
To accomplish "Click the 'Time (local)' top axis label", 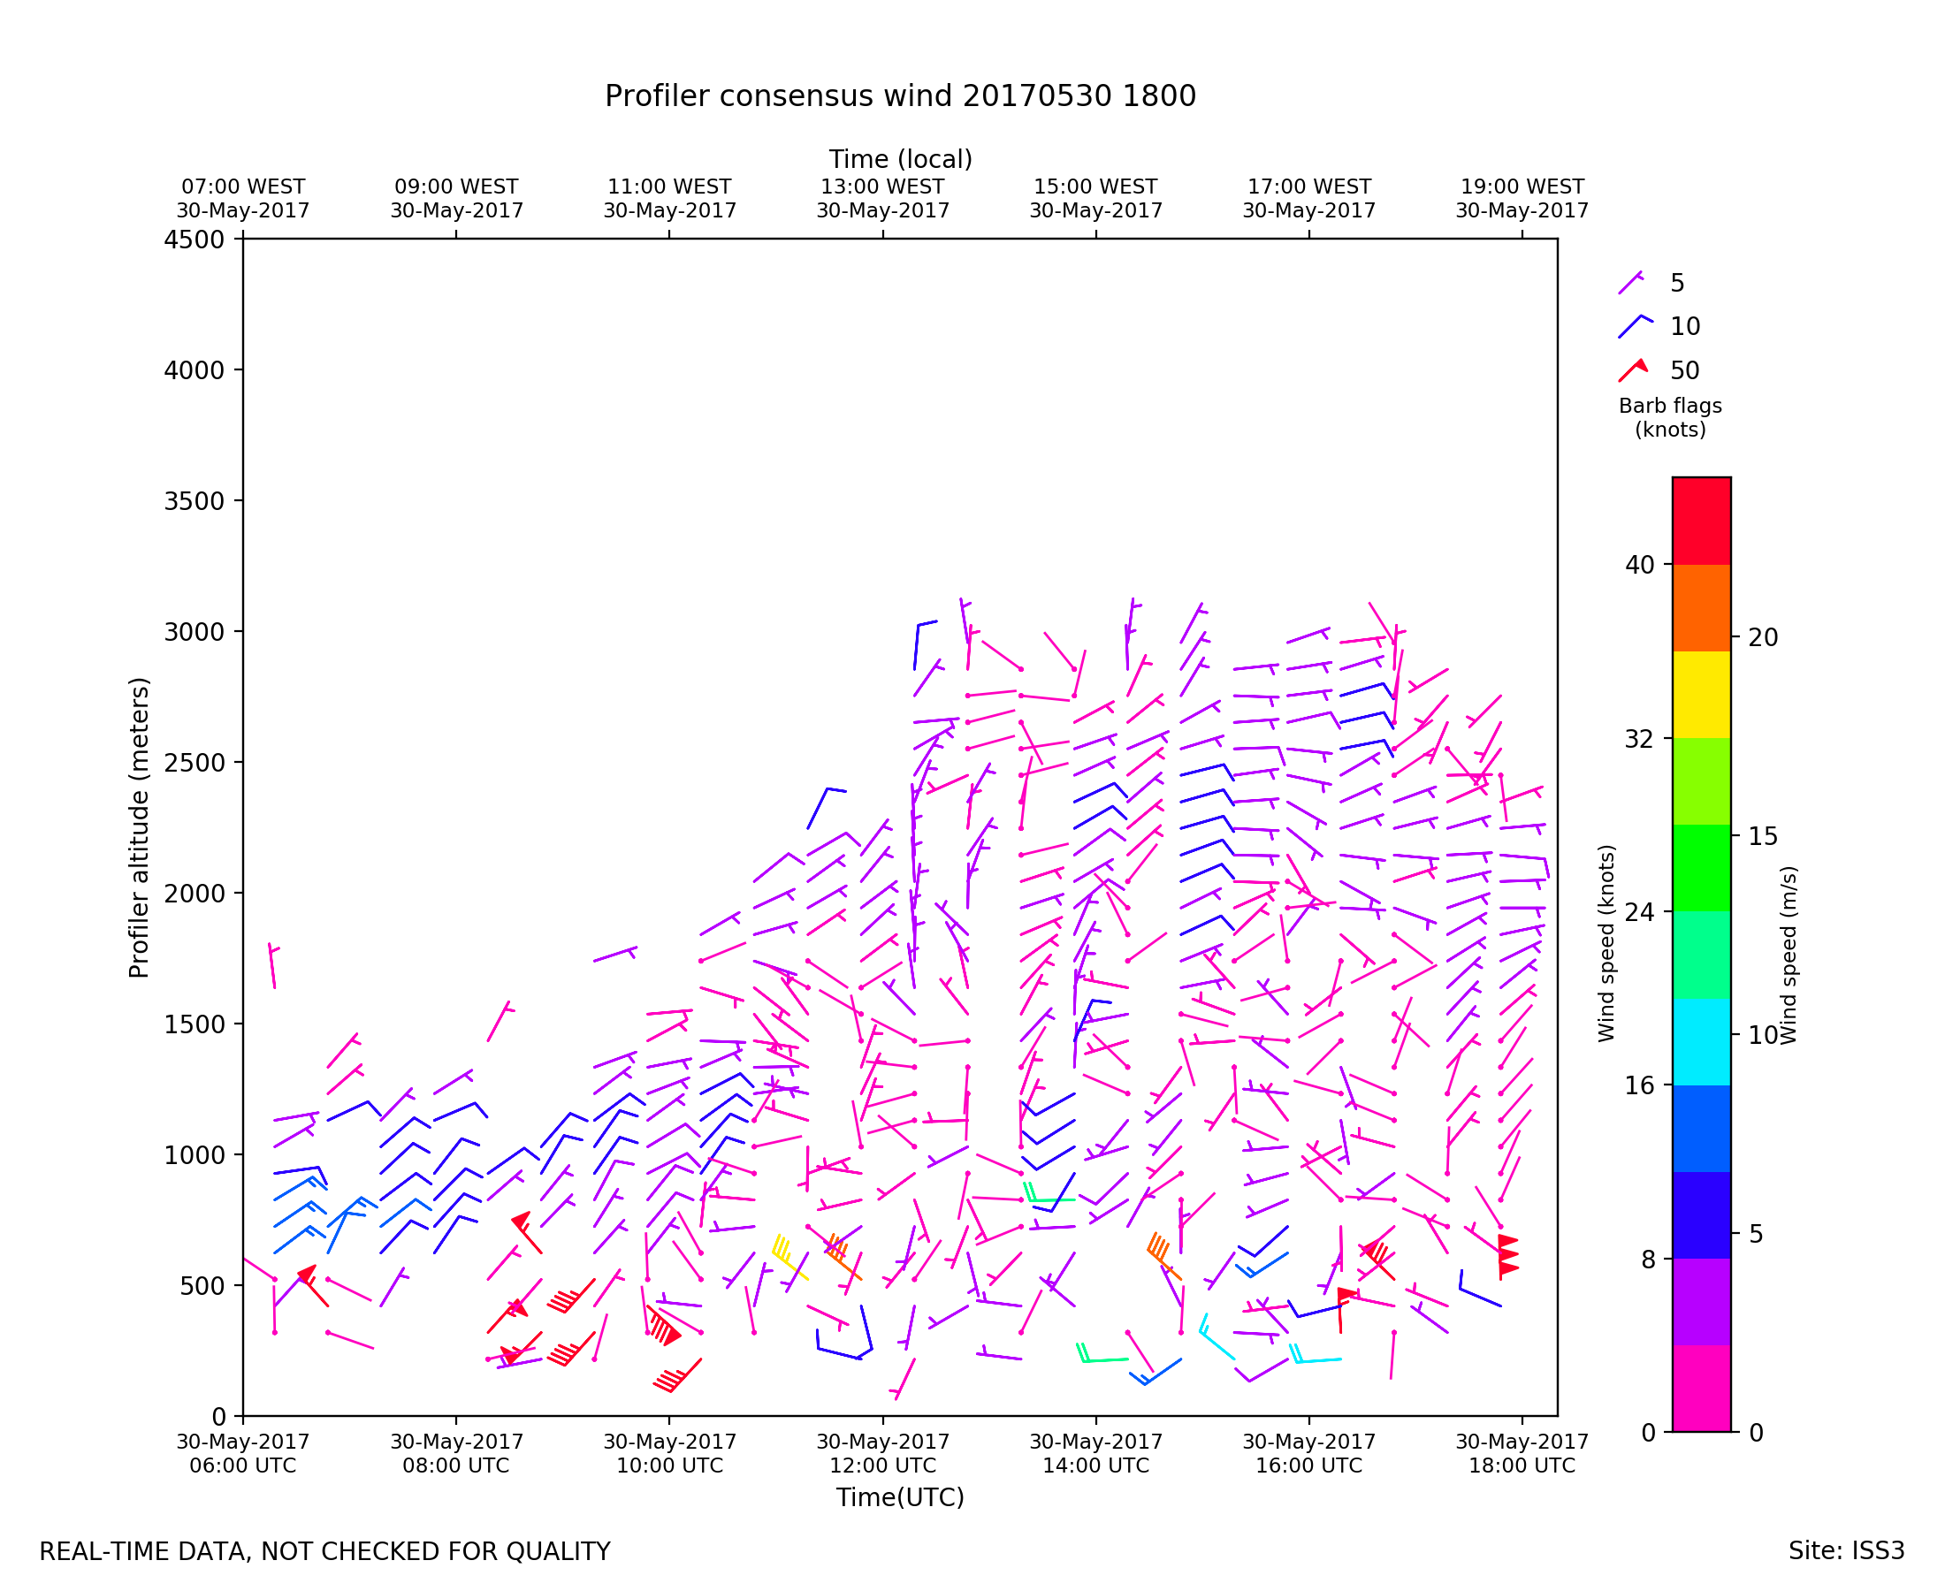I will [899, 159].
